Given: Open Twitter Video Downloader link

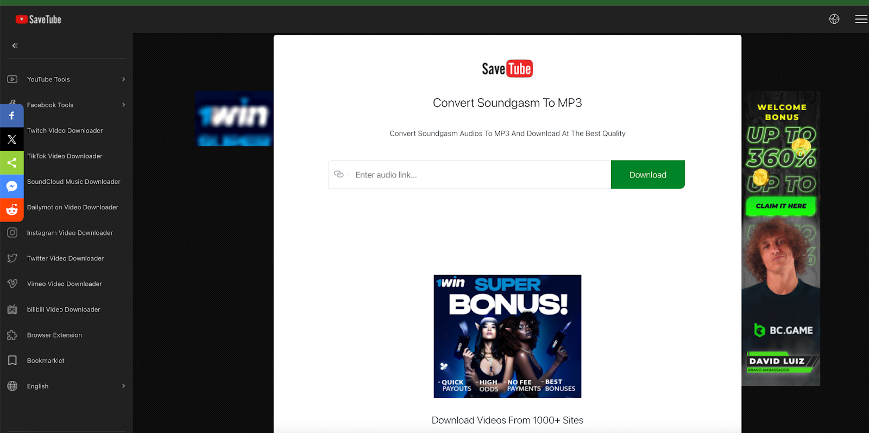Looking at the screenshot, I should pos(66,258).
